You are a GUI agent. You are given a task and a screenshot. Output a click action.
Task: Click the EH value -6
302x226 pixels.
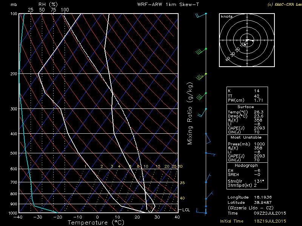click(257, 171)
